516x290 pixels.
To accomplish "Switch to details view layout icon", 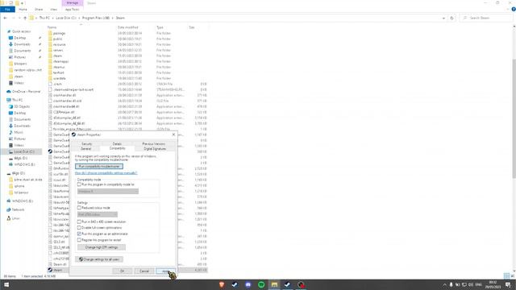I will (x=507, y=275).
